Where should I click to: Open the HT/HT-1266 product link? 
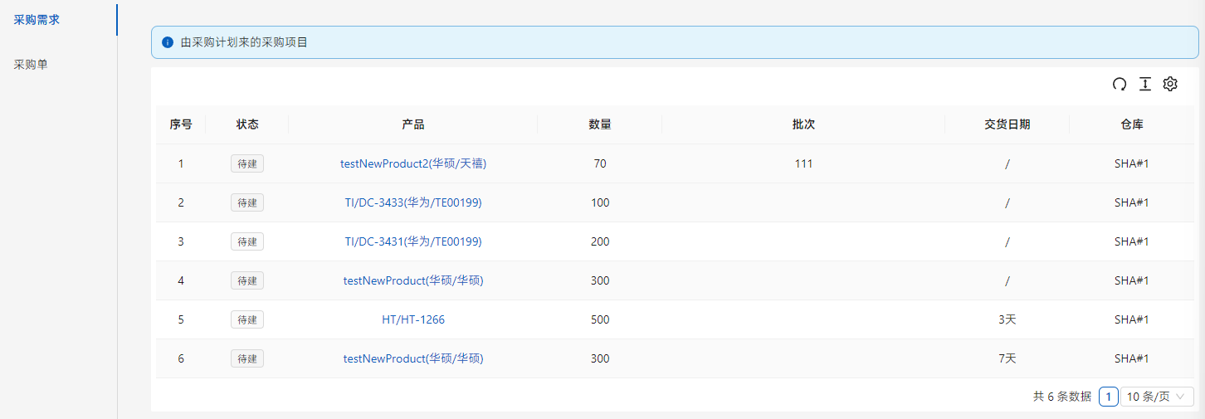point(413,319)
